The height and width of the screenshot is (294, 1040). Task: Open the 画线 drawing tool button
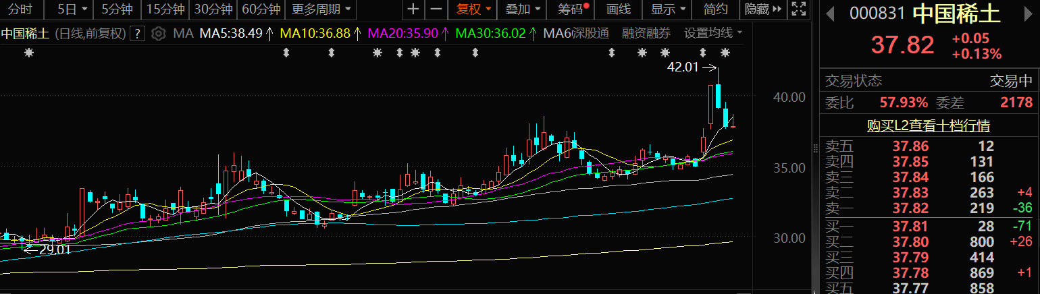coord(618,9)
